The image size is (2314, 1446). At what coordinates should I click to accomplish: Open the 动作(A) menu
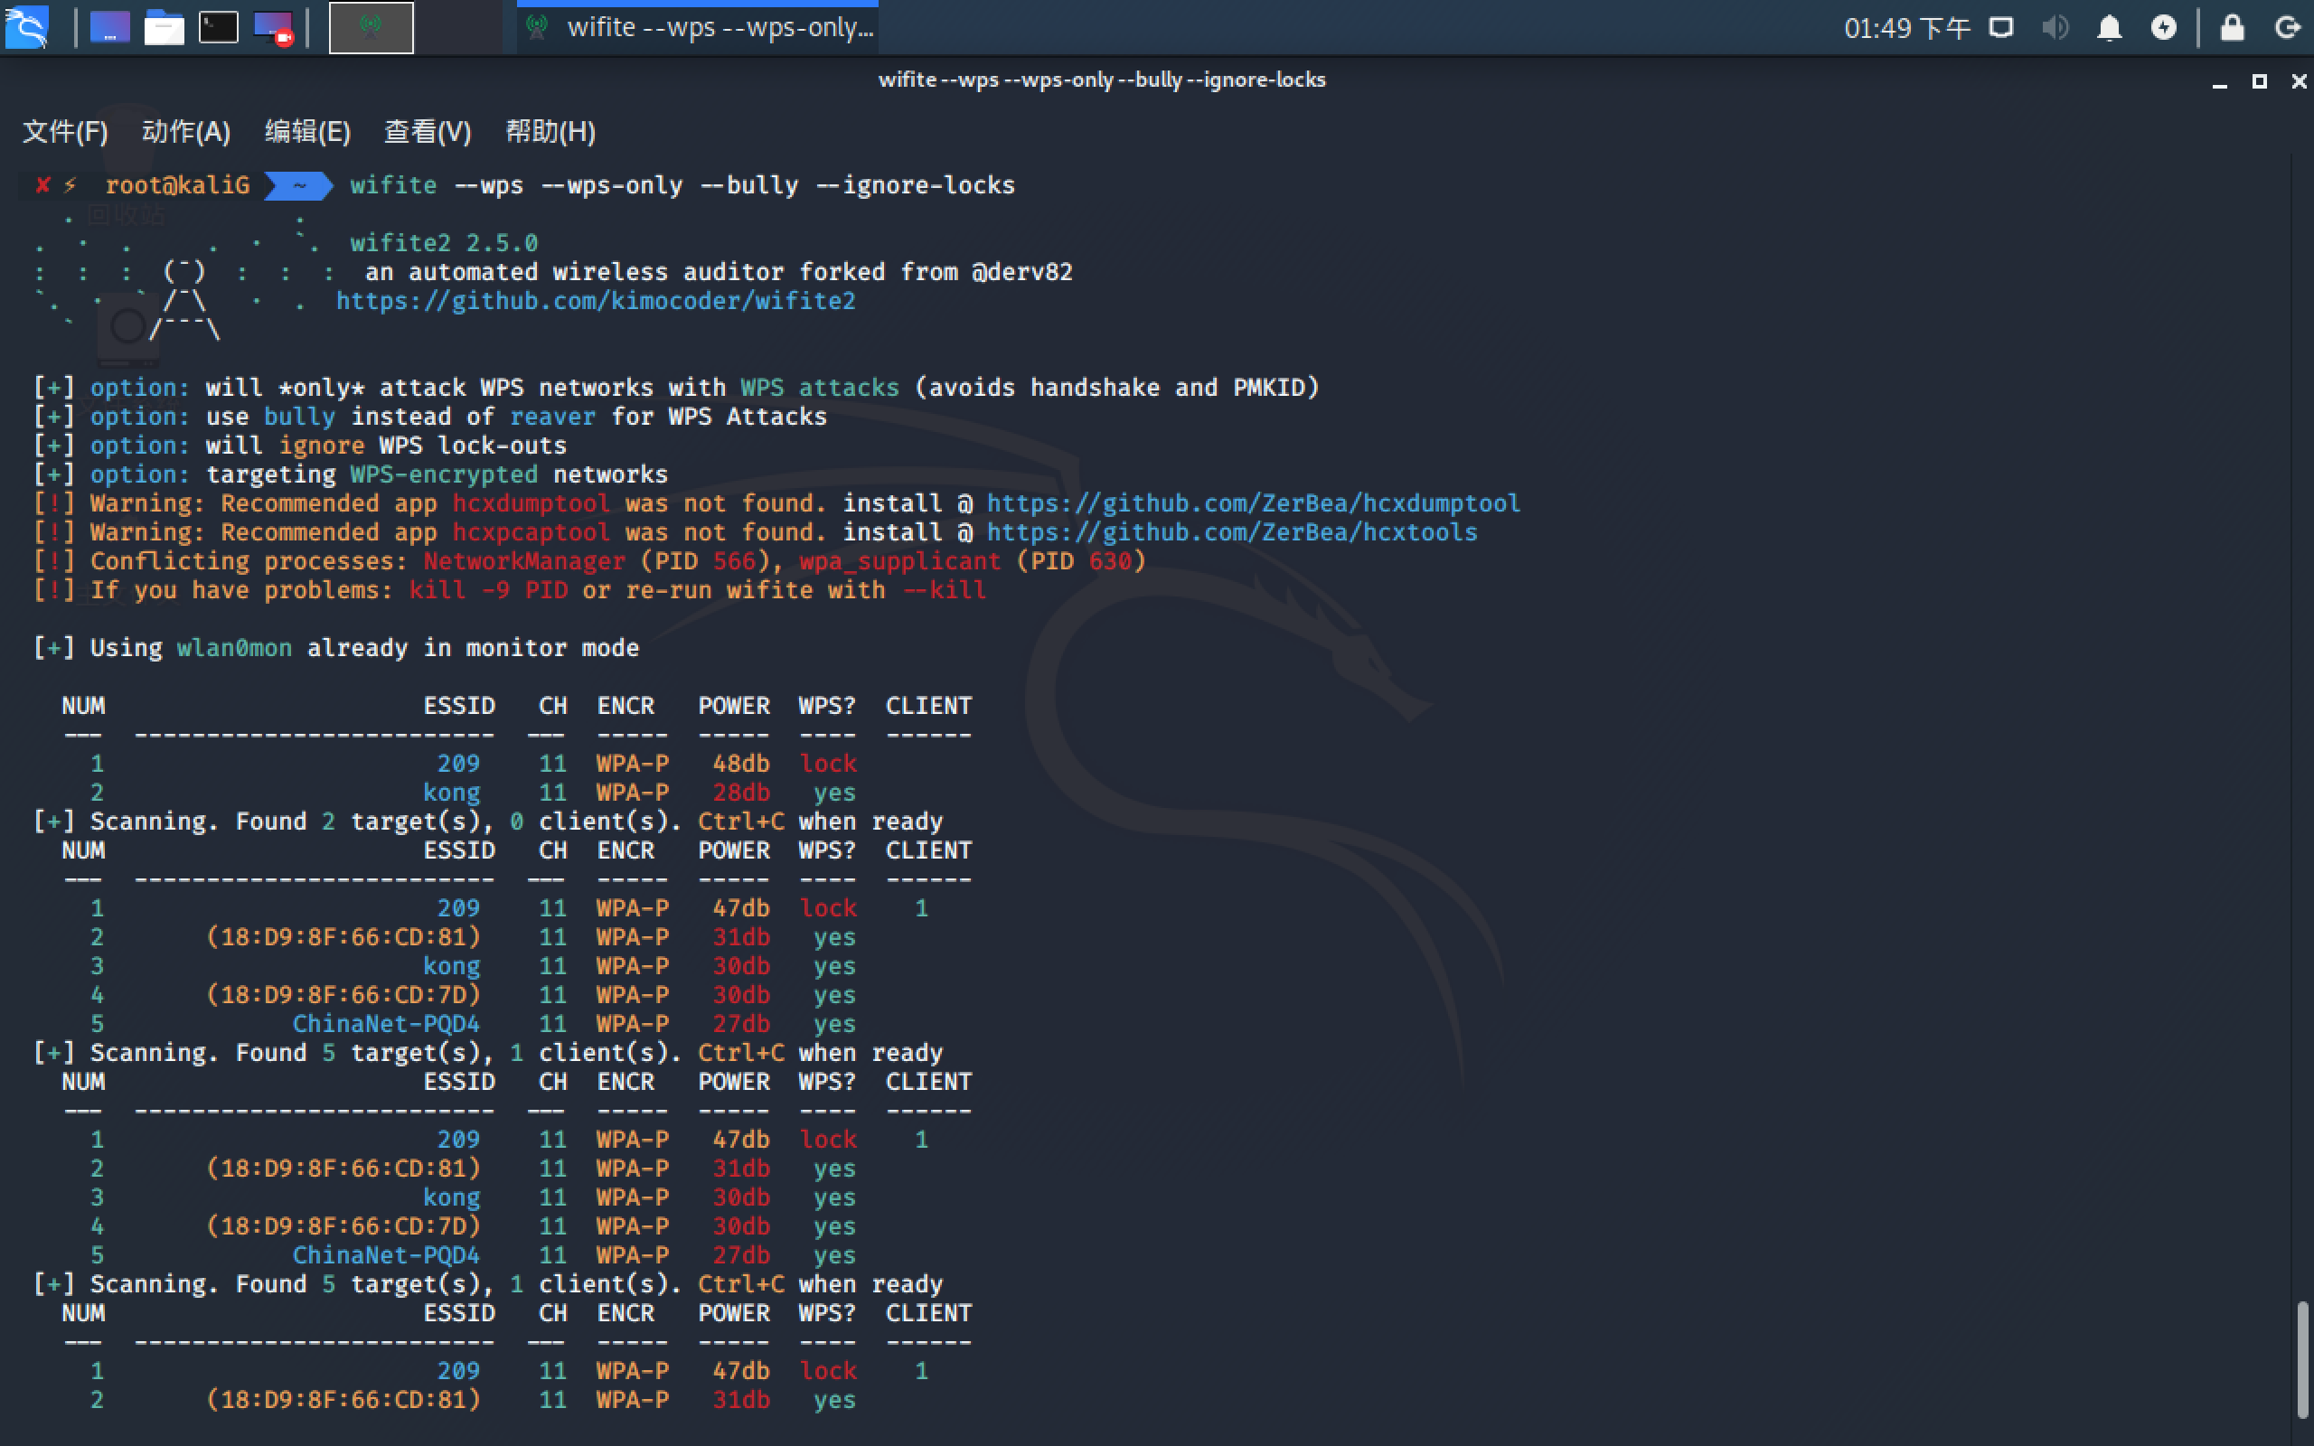coord(185,131)
